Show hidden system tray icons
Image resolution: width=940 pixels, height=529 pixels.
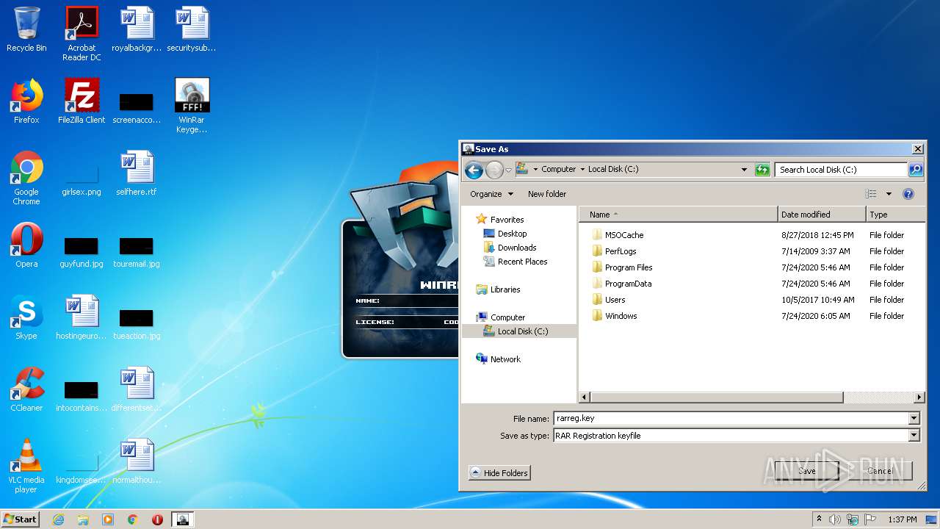point(820,519)
